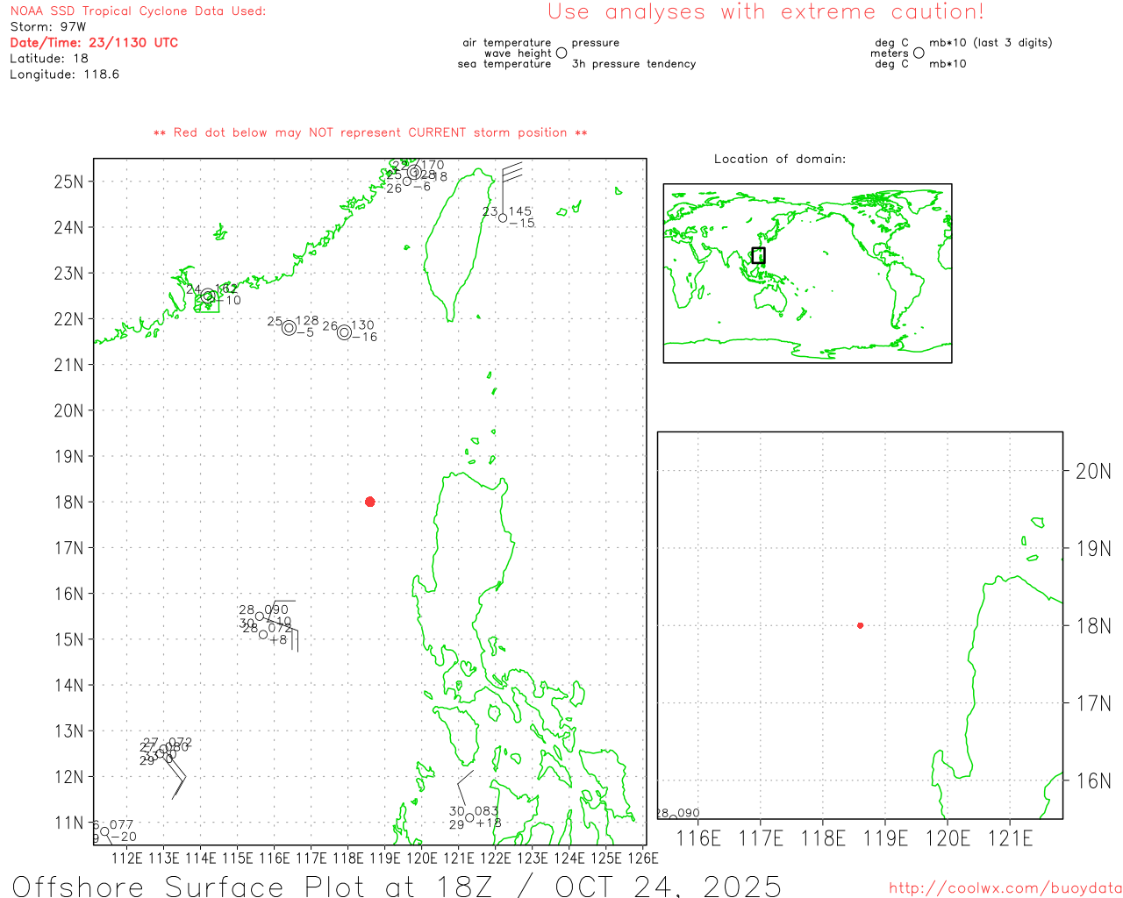The width and height of the screenshot is (1123, 898).
Task: Select station circle east of Taiwan reading 145
Action: tap(503, 217)
